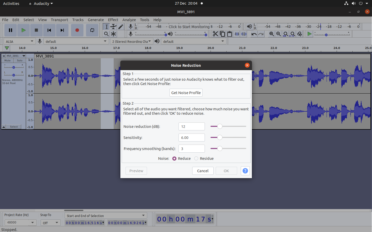Silence the selected audio
Screen dimensions: 372x232
coord(244,34)
